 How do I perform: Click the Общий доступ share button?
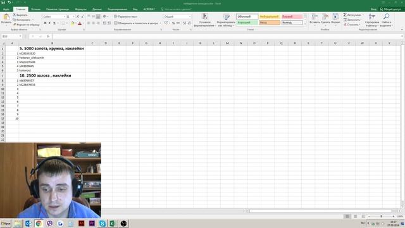tap(390, 9)
